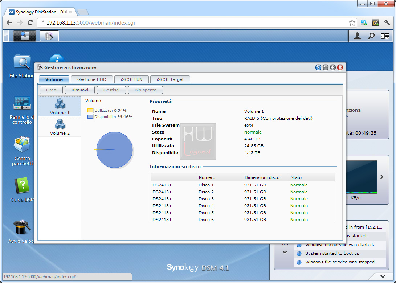This screenshot has height=283, width=396.
Task: Select Storage Manager taskbar icon
Action: point(49,36)
